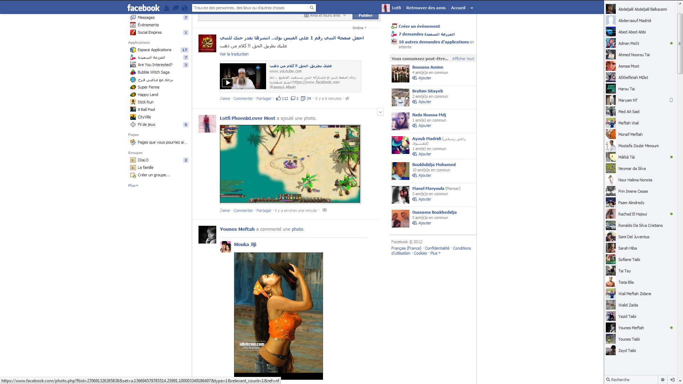This screenshot has height=384, width=683.
Task: Open the audience selector Amis et leurs amis
Action: click(325, 15)
